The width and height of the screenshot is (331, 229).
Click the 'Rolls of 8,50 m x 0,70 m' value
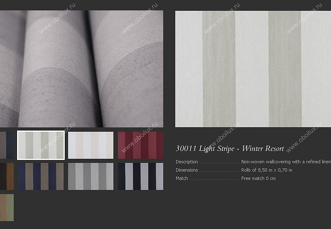pyautogui.click(x=267, y=170)
